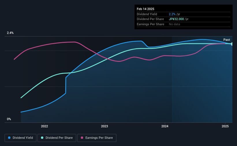237x146 pixels.
Task: Click the 2025 x-axis label
Action: [225, 126]
